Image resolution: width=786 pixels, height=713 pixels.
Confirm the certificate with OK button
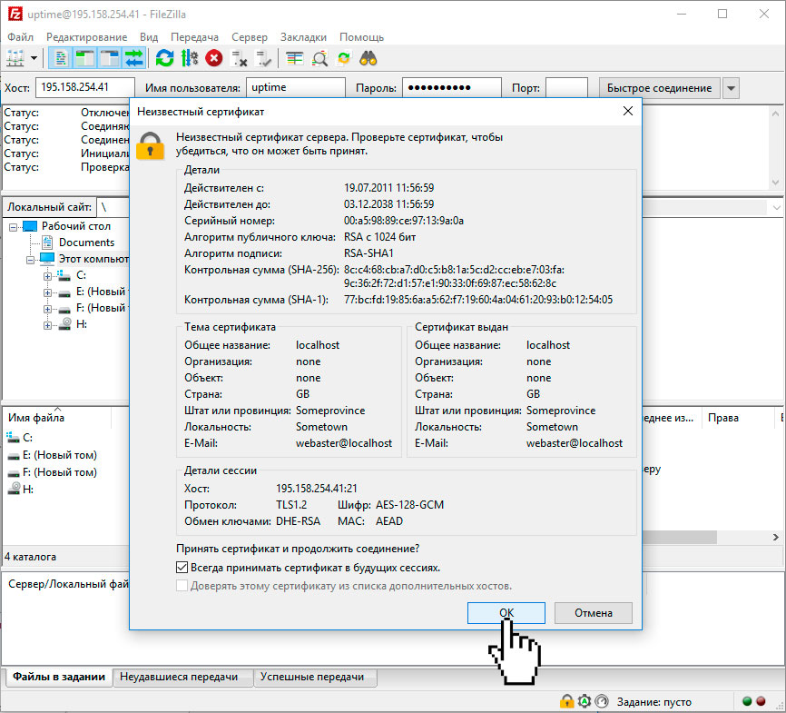coord(506,613)
